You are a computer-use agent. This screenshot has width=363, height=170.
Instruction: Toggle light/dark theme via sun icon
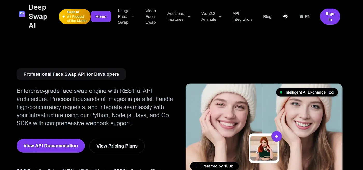285,17
